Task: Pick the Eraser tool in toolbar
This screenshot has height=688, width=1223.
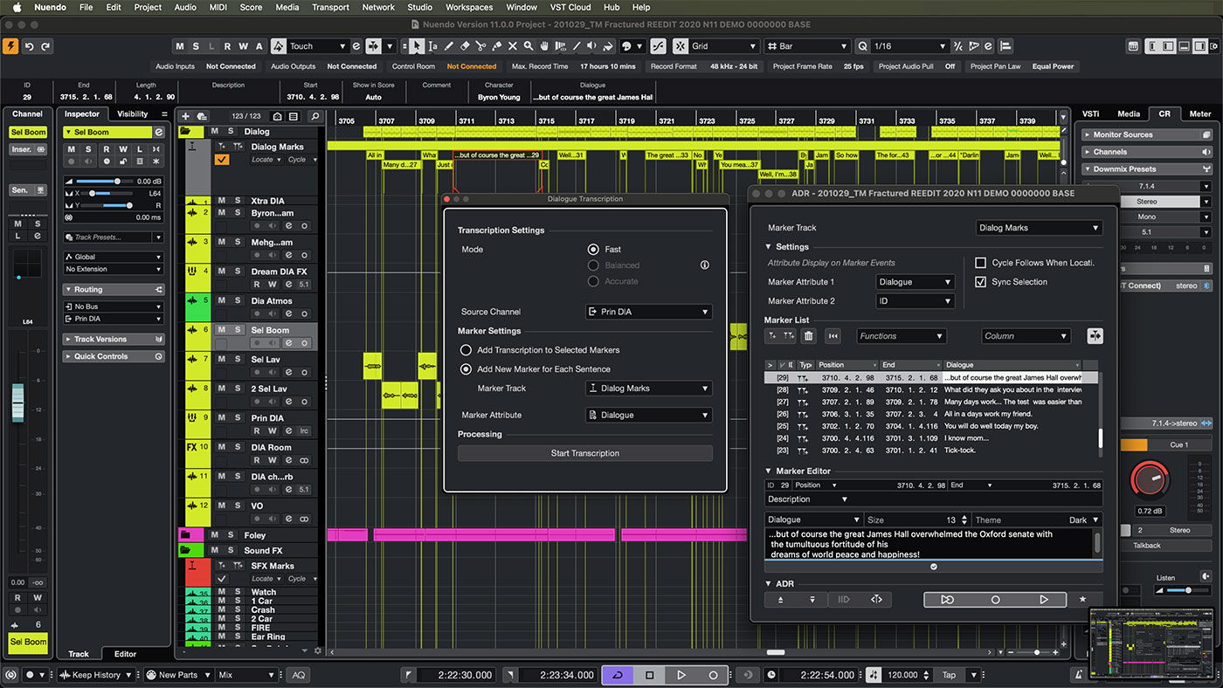Action: tap(465, 46)
